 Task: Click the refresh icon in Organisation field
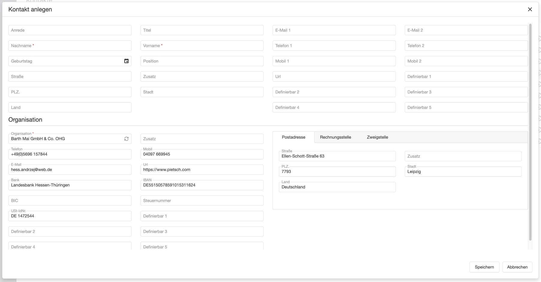click(126, 139)
